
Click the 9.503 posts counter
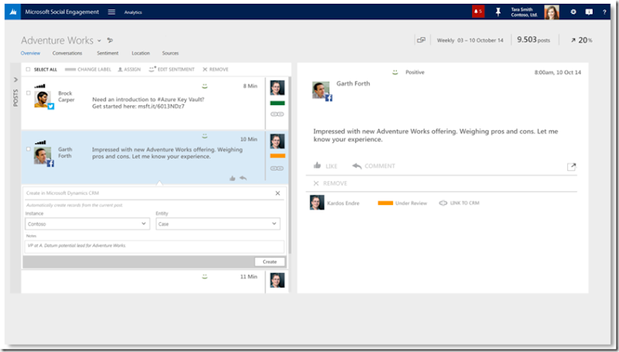point(533,40)
